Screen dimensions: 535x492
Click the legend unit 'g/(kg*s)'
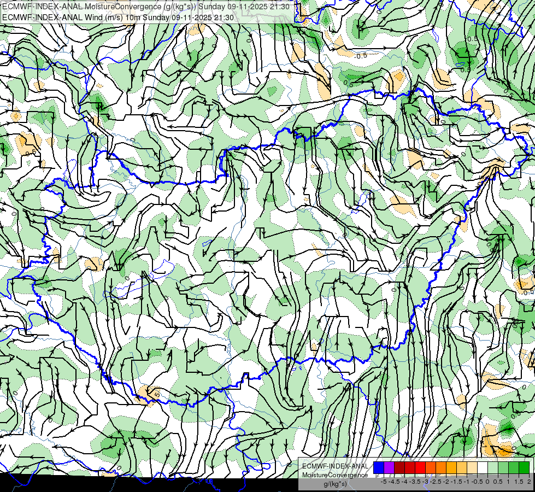pos(335,484)
